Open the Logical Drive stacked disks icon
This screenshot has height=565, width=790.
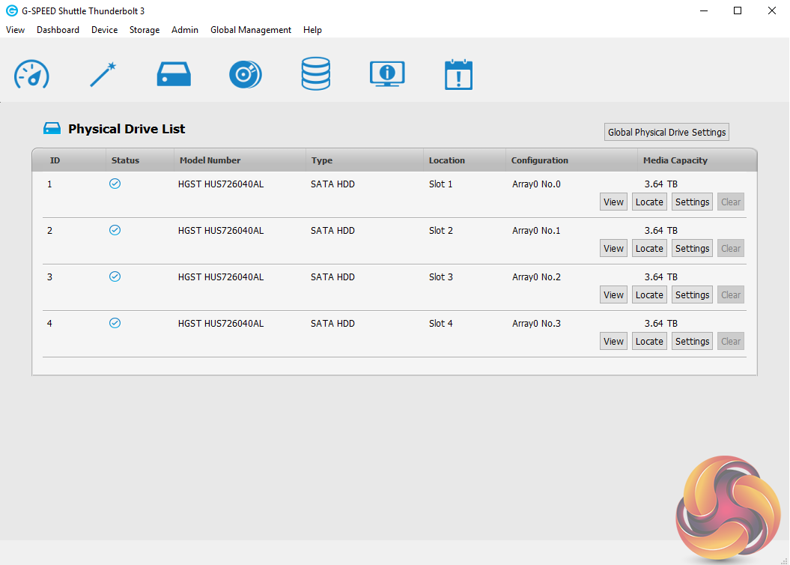(315, 75)
